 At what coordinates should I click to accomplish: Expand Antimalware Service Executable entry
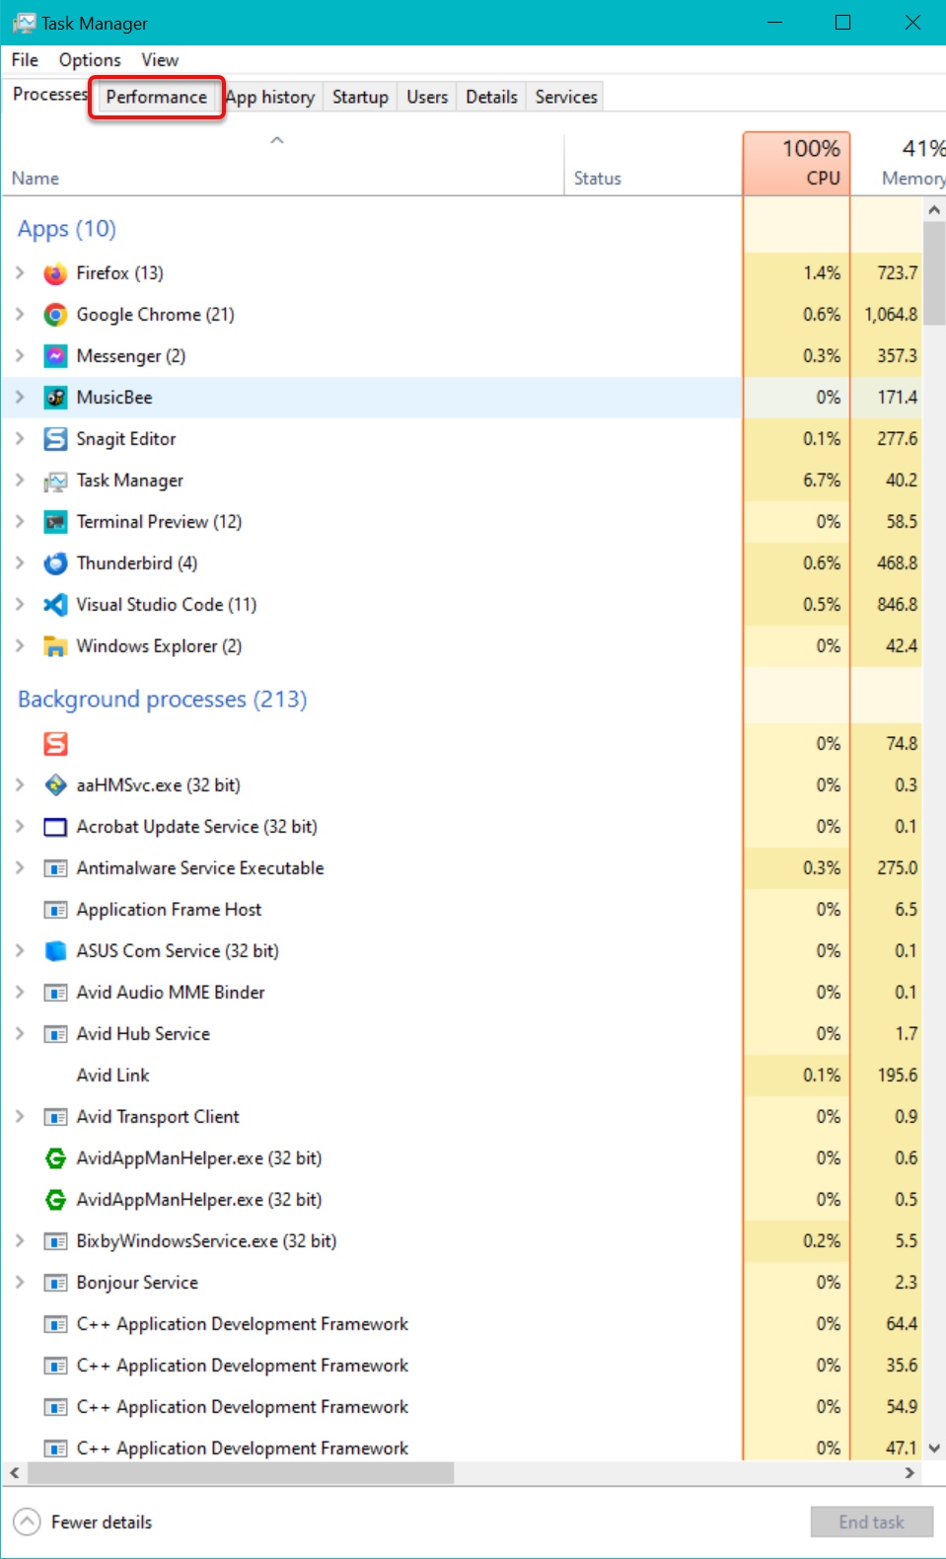tap(20, 868)
